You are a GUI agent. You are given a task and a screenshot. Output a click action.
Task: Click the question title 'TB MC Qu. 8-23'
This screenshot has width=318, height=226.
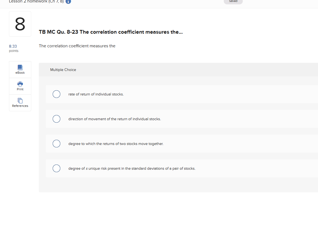[111, 32]
